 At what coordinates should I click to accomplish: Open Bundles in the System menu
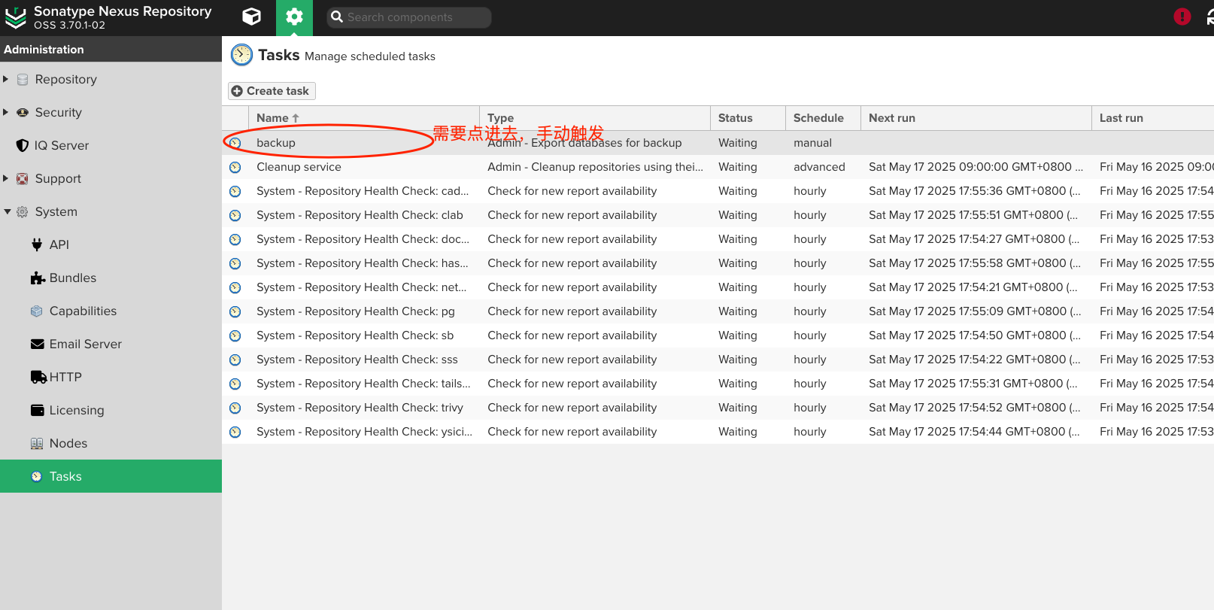pos(72,278)
